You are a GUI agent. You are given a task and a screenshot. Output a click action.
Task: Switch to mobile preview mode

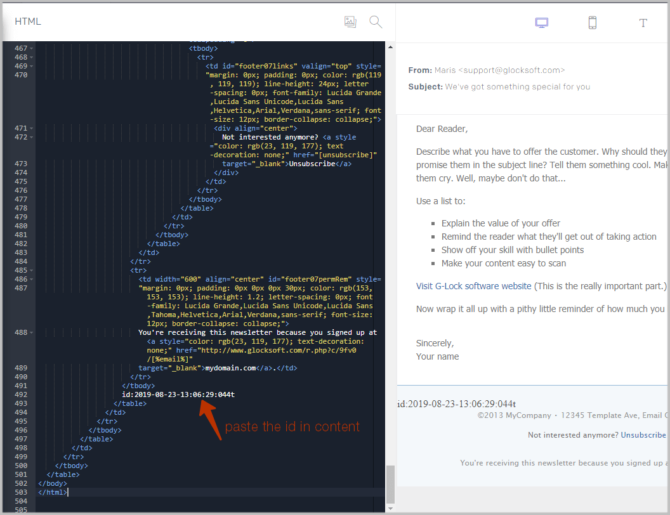592,22
